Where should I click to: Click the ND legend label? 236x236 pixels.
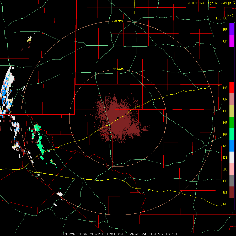point(225,204)
